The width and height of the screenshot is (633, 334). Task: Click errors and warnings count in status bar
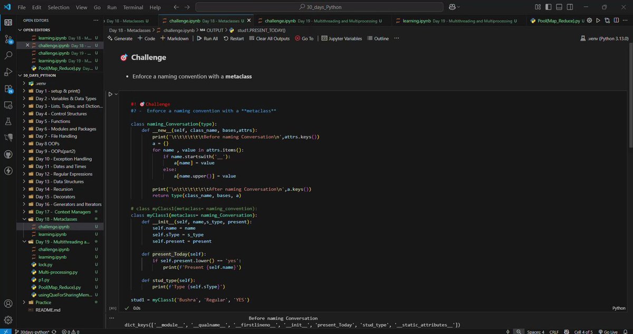[x=70, y=331]
